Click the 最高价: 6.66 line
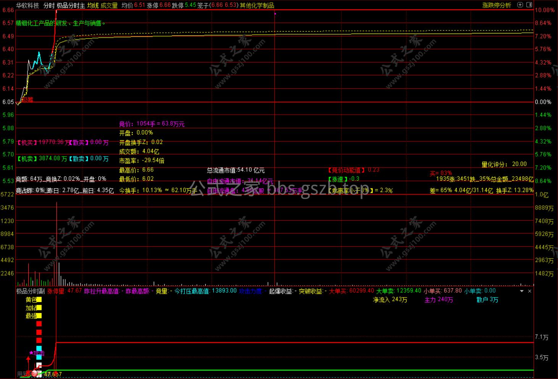 point(136,170)
